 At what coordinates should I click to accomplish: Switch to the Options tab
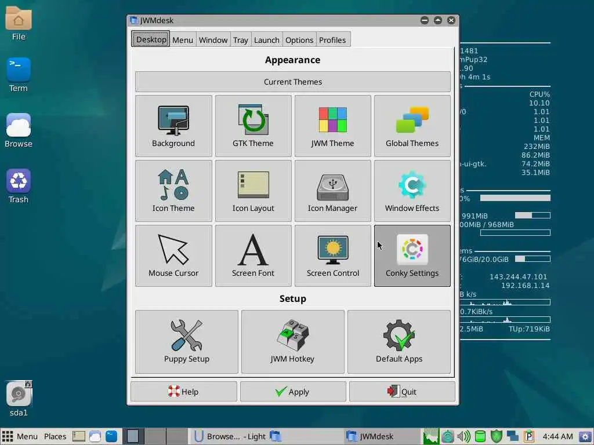pyautogui.click(x=299, y=40)
